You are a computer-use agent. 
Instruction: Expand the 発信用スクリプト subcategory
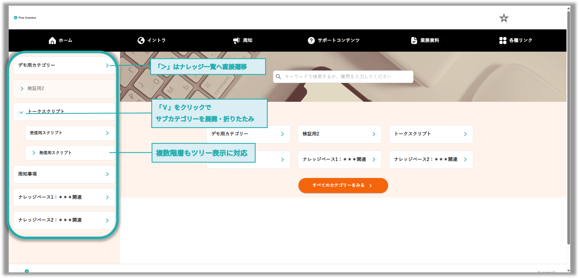click(x=34, y=153)
